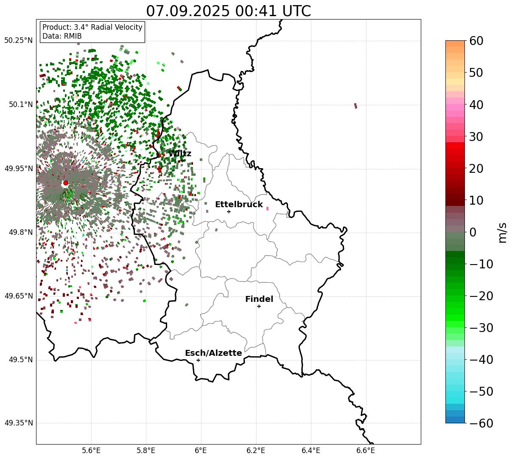Click the −40 tick label on colorbar
The image size is (512, 459).
[481, 360]
